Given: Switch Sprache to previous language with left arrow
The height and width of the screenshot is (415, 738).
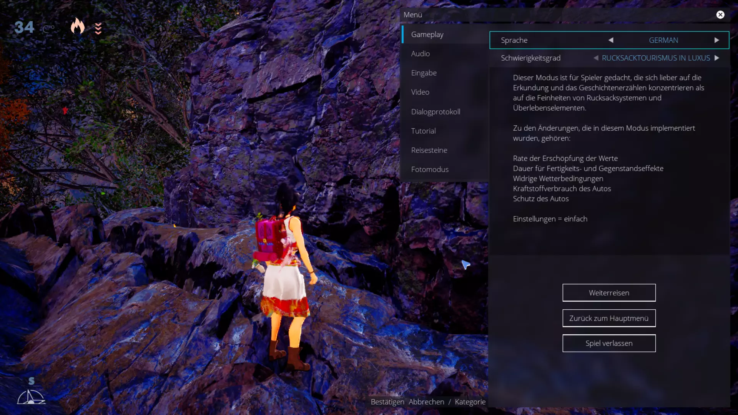Looking at the screenshot, I should coord(611,40).
